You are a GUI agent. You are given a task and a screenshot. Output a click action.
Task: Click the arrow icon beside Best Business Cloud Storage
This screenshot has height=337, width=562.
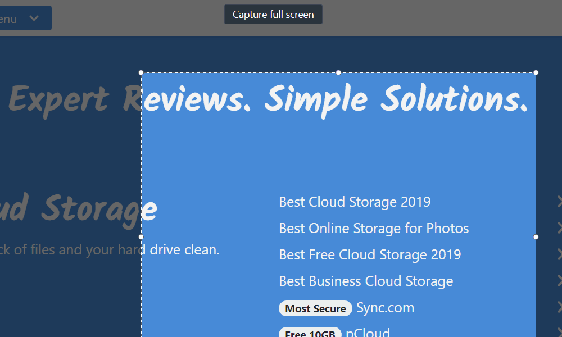tap(556, 281)
